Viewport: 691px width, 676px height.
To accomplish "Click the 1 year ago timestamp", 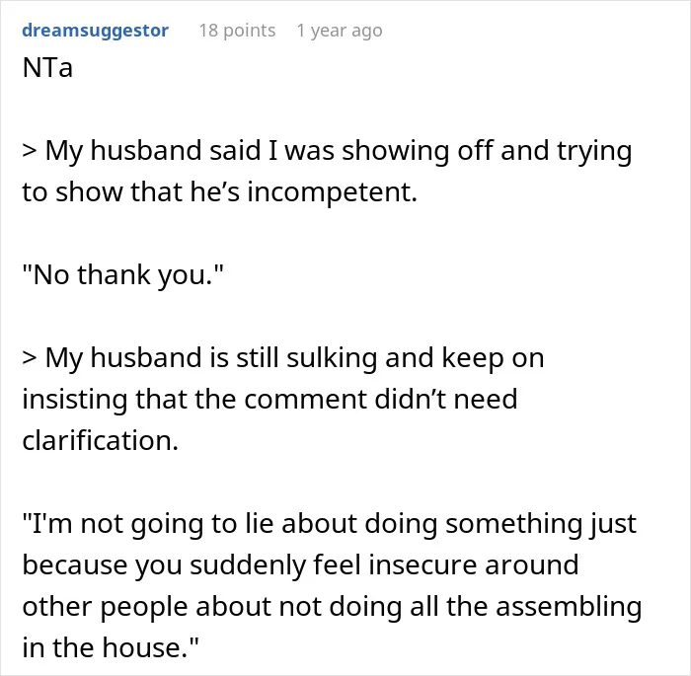I will 340,31.
